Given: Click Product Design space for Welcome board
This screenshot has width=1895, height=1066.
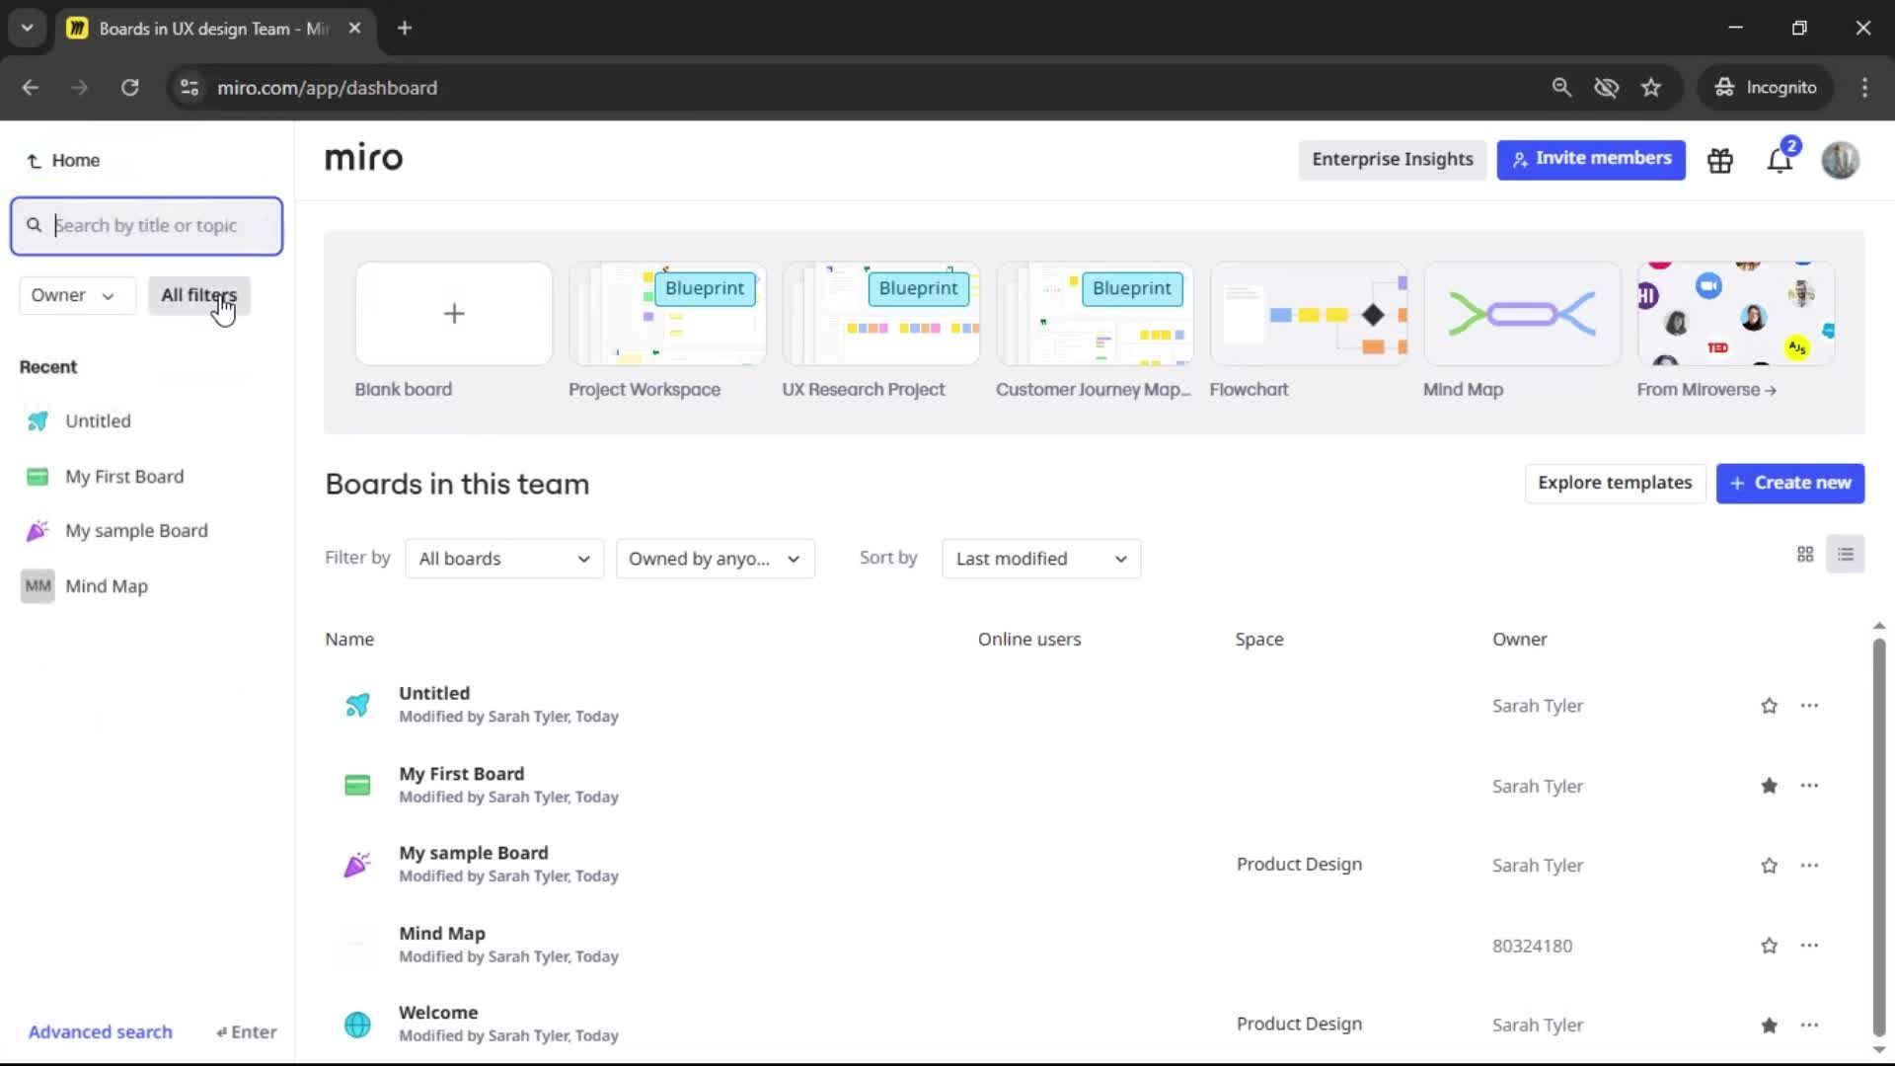Looking at the screenshot, I should [1299, 1025].
